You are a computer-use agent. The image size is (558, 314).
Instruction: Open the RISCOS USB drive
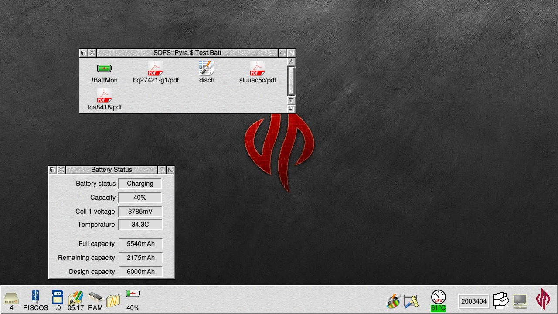click(35, 297)
